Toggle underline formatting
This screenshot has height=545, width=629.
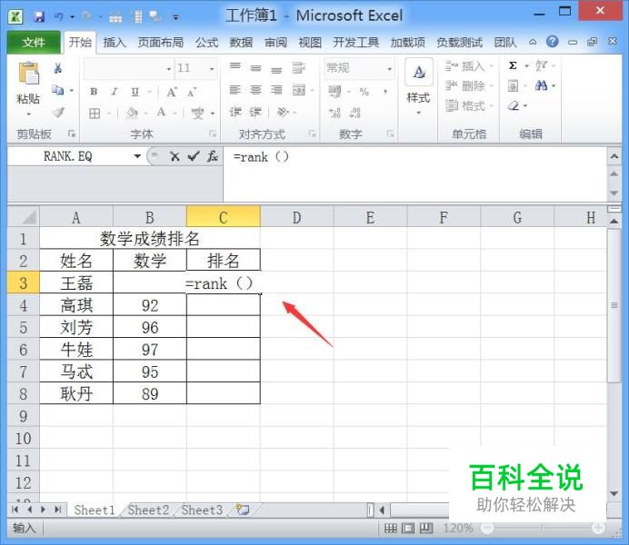(x=135, y=92)
